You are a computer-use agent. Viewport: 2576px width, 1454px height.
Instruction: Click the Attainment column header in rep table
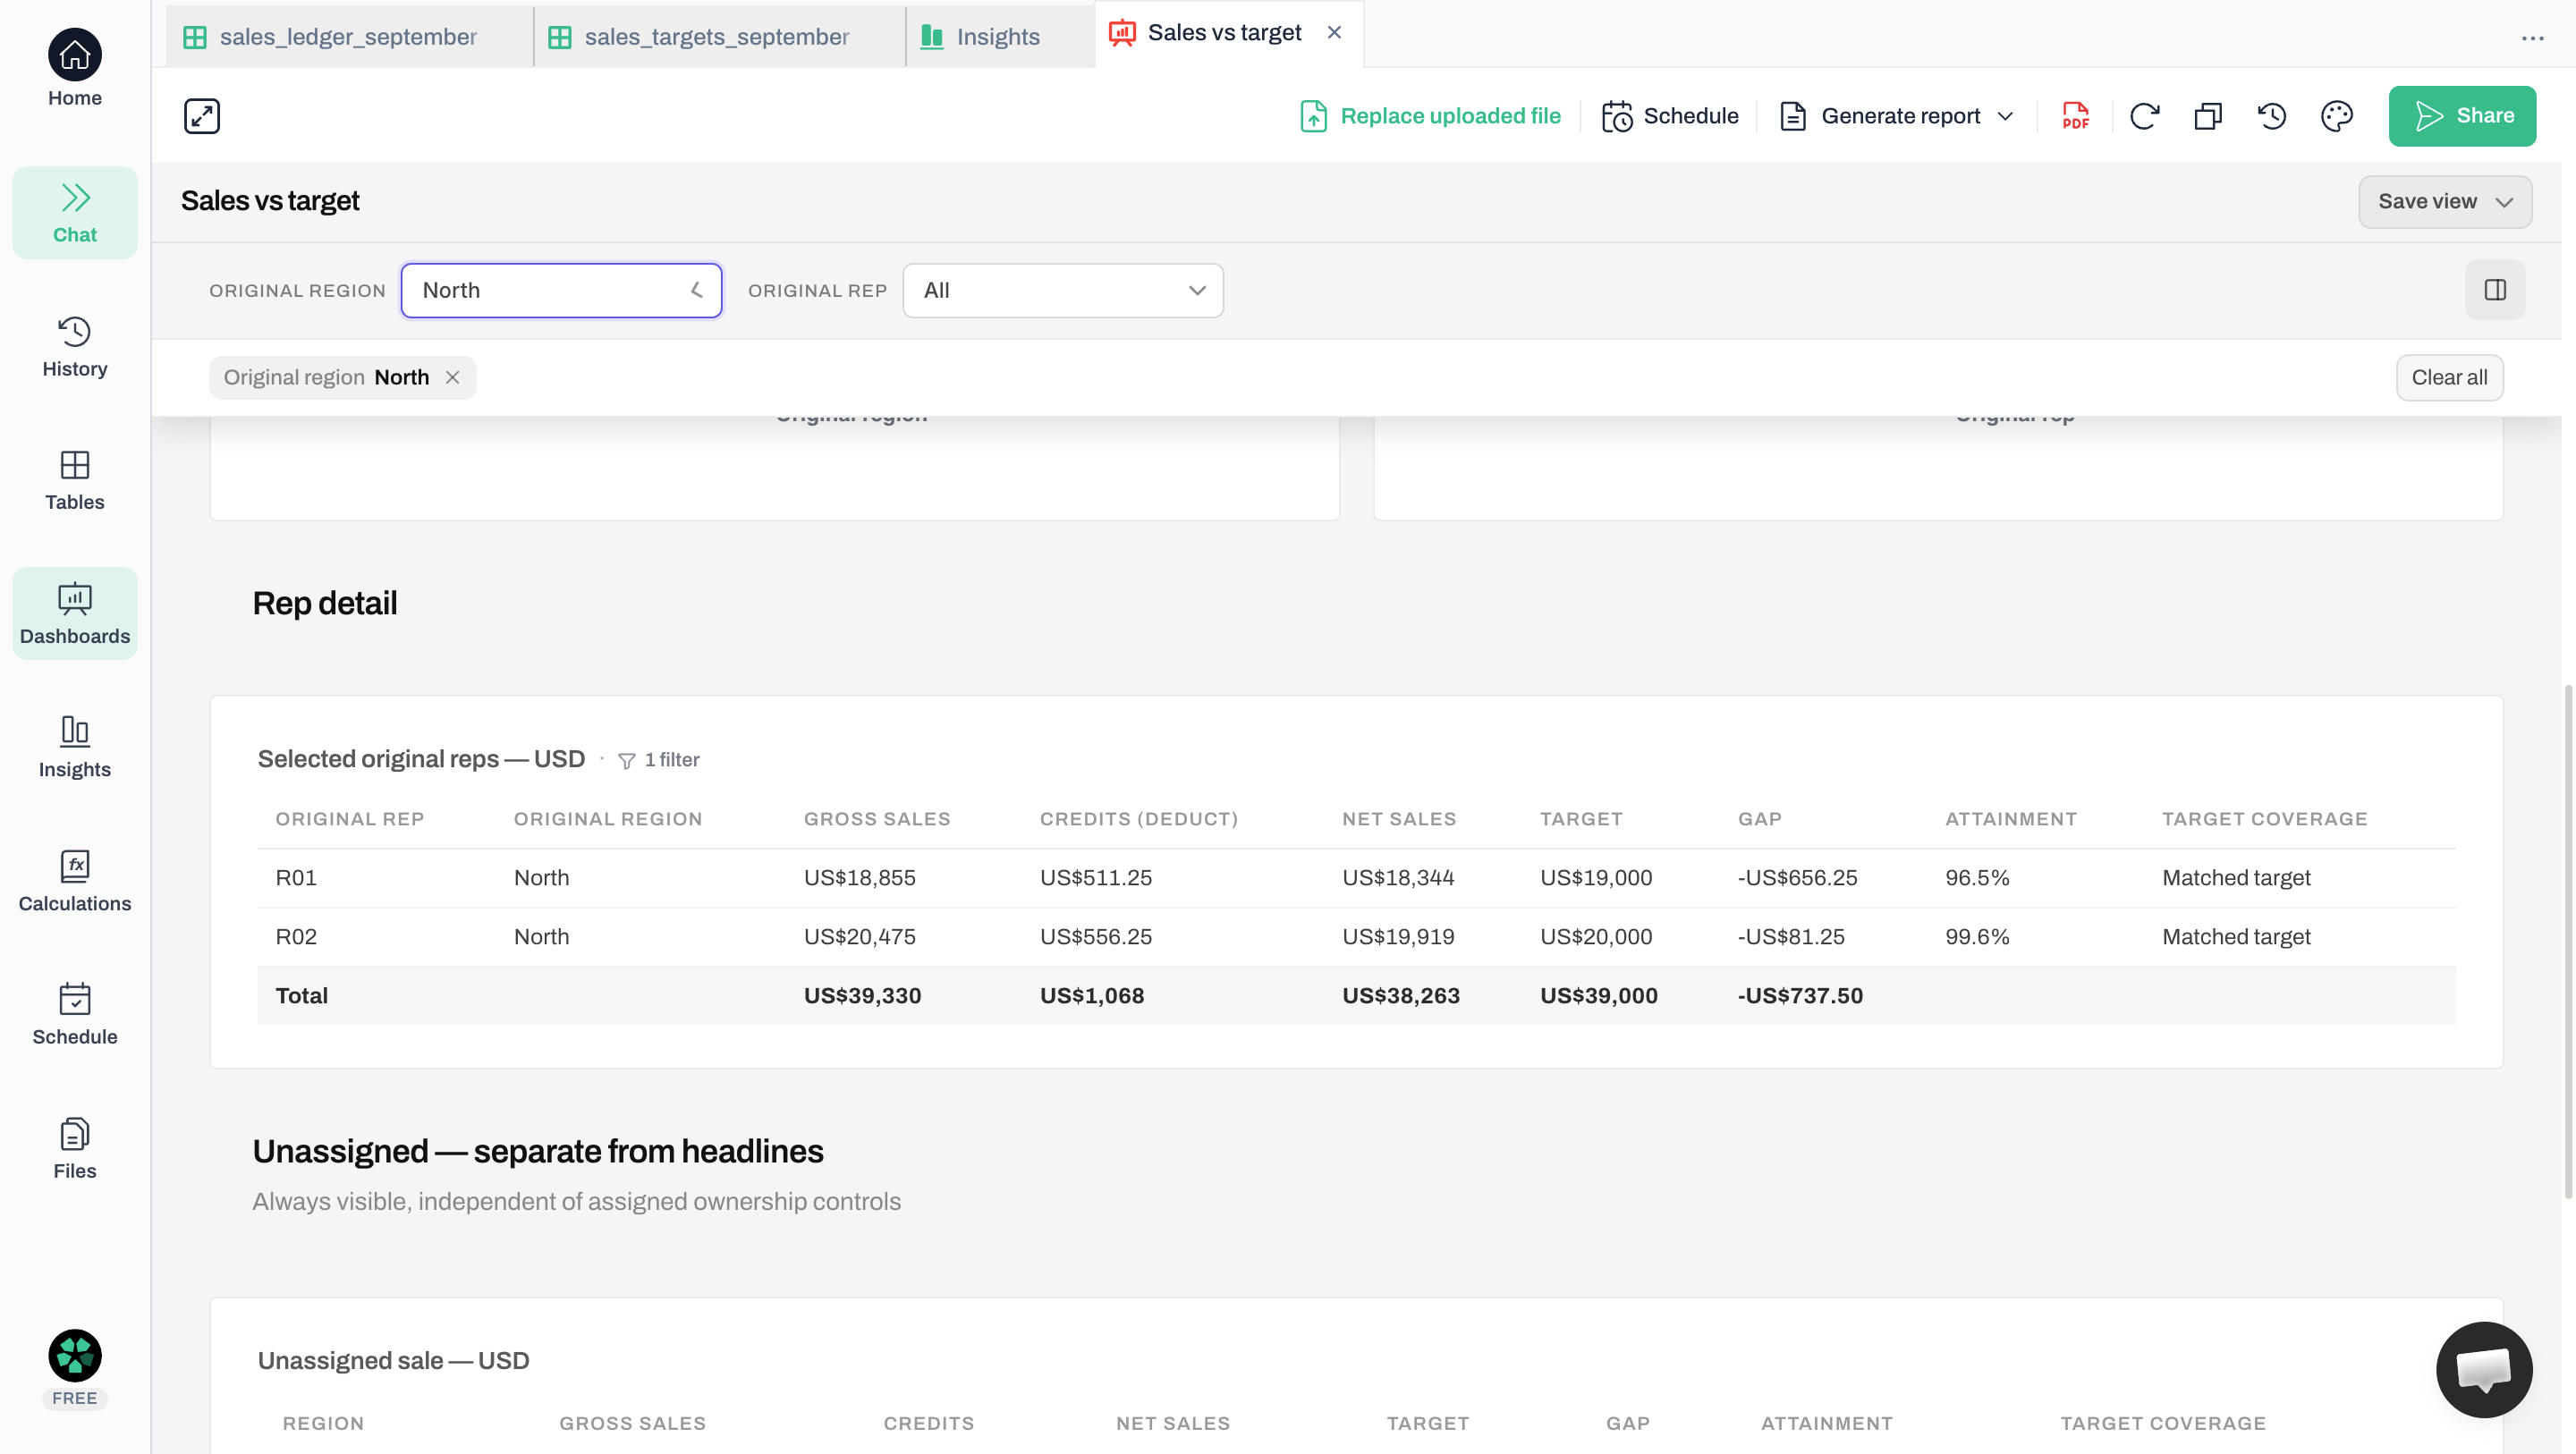coord(2011,819)
